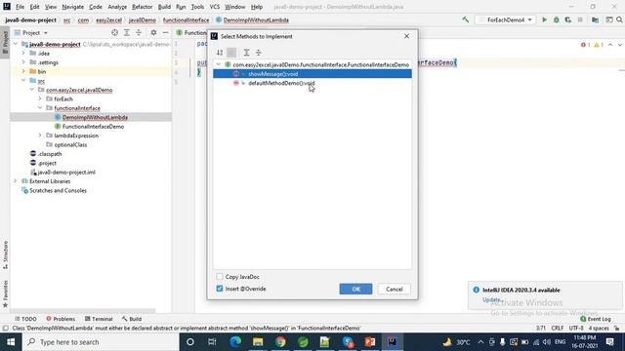
Task: Click the Windows Start button
Action: (11, 342)
